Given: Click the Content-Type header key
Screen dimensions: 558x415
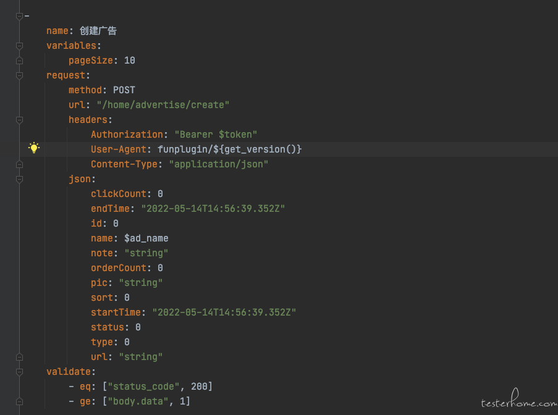Looking at the screenshot, I should [x=124, y=164].
